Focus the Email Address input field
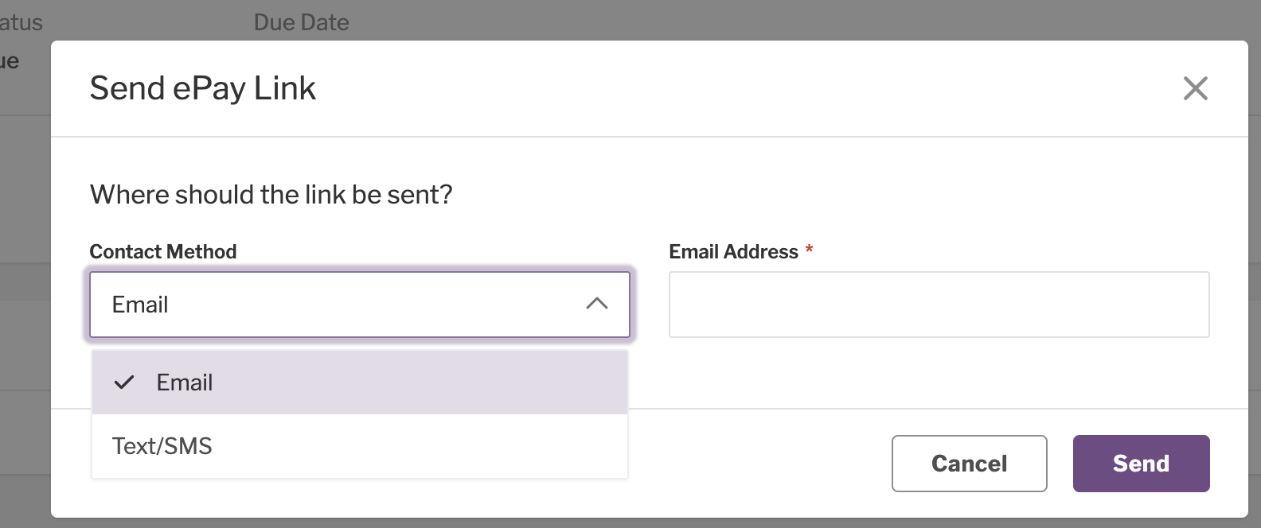The width and height of the screenshot is (1261, 528). (x=939, y=305)
